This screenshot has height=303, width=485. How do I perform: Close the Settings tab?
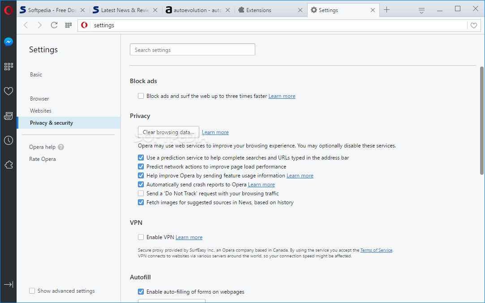coord(373,10)
